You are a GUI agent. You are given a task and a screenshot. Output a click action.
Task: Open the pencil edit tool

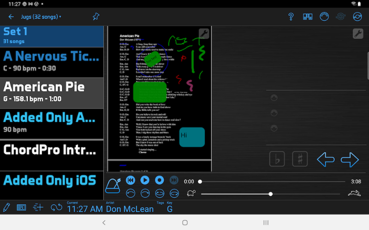6,207
